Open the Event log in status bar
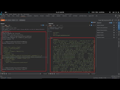The width and height of the screenshot is (120, 90). pos(3,78)
